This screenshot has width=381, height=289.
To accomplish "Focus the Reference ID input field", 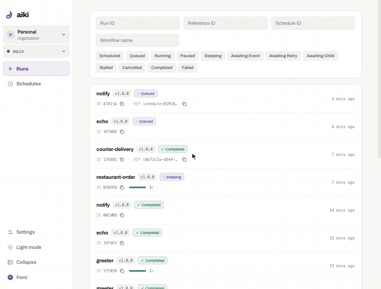I will point(226,23).
